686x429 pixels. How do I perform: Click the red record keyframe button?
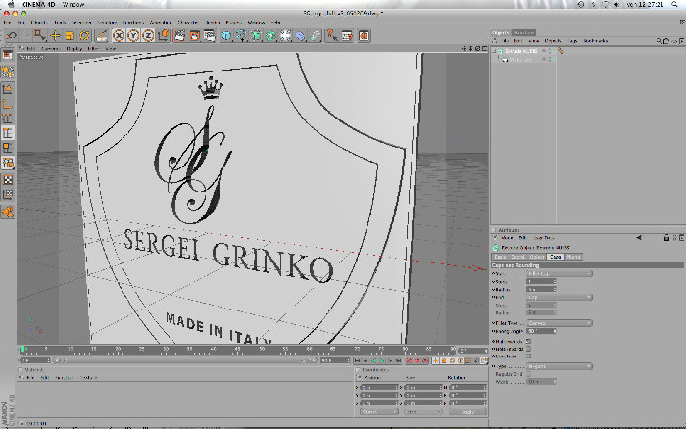point(409,360)
